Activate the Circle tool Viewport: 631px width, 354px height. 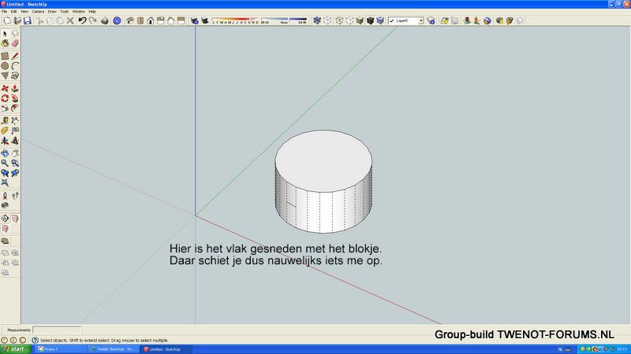(5, 66)
